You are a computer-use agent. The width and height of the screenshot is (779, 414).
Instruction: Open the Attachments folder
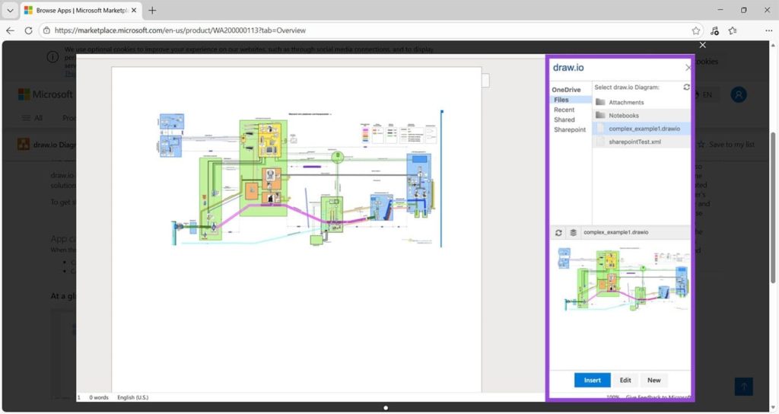(625, 102)
